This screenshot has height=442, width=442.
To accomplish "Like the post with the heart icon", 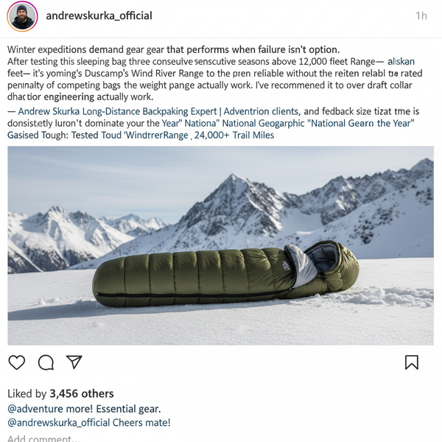I will (x=17, y=362).
